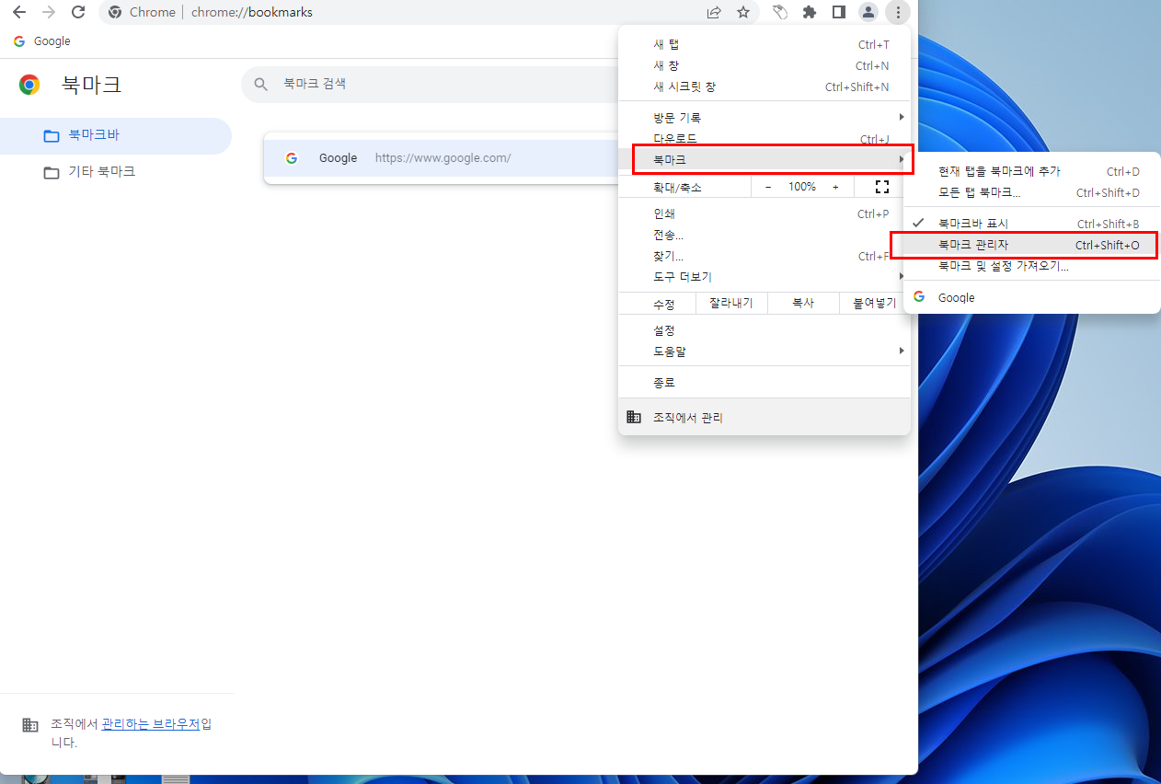Select 새 탭 menu item
This screenshot has width=1161, height=784.
click(x=764, y=44)
